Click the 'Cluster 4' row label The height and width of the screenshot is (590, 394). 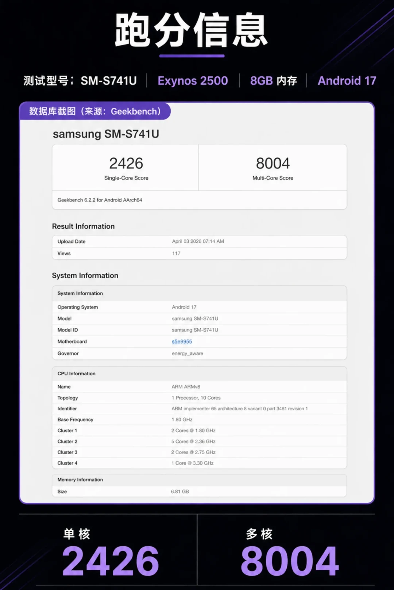tap(67, 463)
